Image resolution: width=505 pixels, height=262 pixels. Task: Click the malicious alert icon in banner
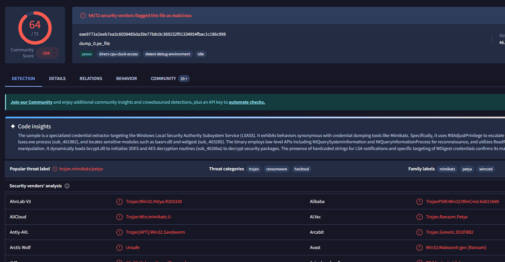pos(83,16)
